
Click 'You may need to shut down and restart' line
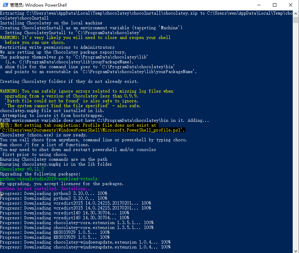pyautogui.click(x=78, y=150)
